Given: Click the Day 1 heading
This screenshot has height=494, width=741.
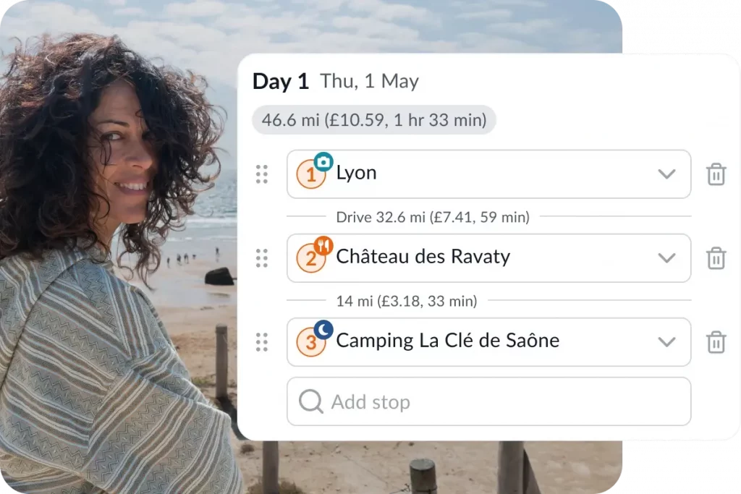Looking at the screenshot, I should pyautogui.click(x=281, y=81).
